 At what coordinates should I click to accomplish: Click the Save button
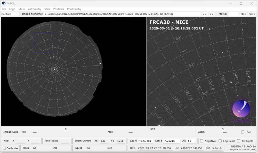(252, 14)
